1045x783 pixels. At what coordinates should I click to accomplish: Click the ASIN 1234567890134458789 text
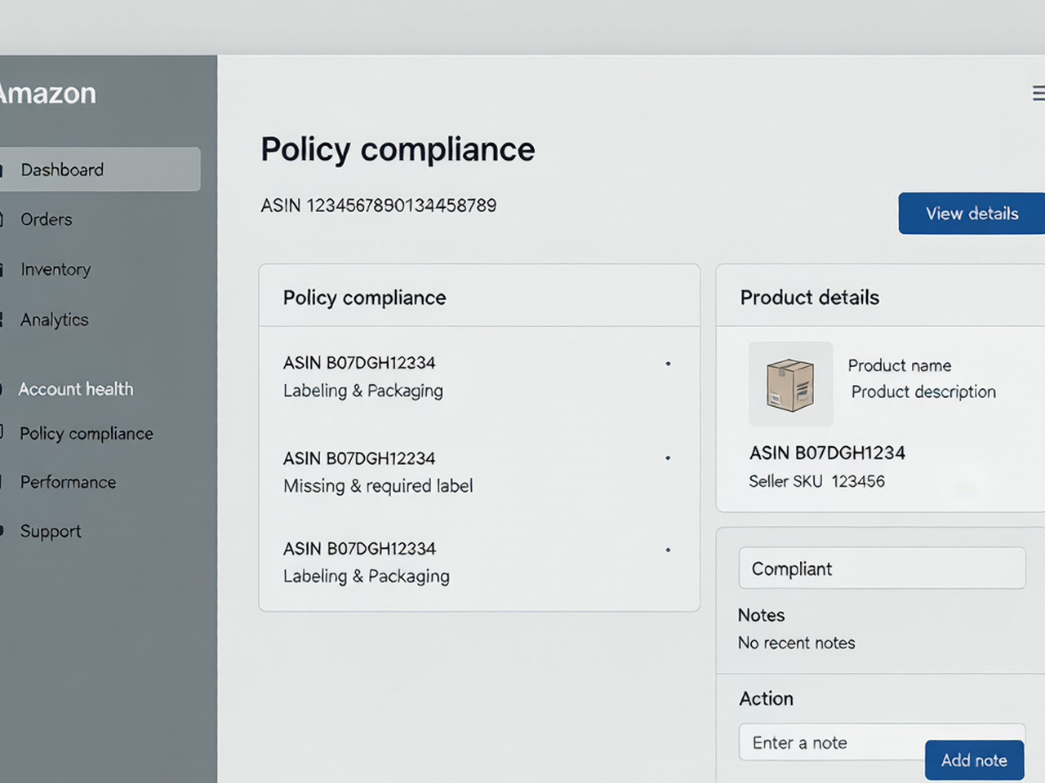[x=378, y=206]
